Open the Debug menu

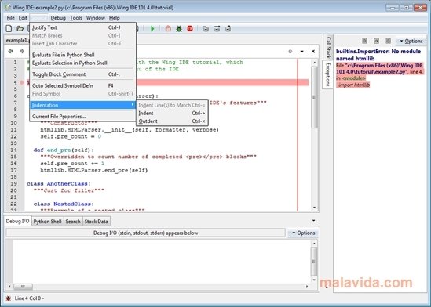pyautogui.click(x=58, y=18)
